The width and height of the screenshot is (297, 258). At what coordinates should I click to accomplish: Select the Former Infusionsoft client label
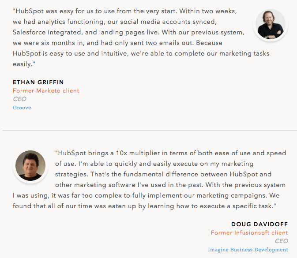click(249, 233)
